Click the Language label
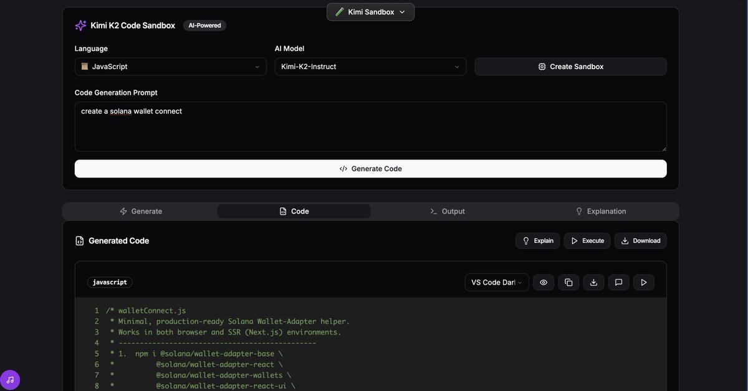 [91, 49]
